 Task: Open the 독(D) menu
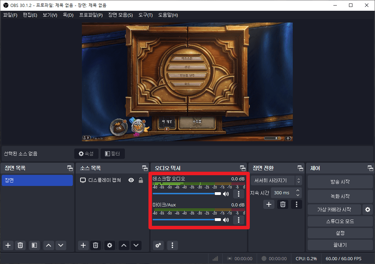click(x=68, y=15)
